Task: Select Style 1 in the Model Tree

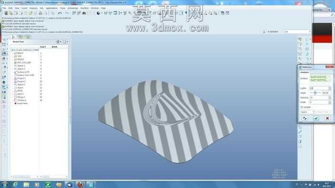Action: (20, 88)
